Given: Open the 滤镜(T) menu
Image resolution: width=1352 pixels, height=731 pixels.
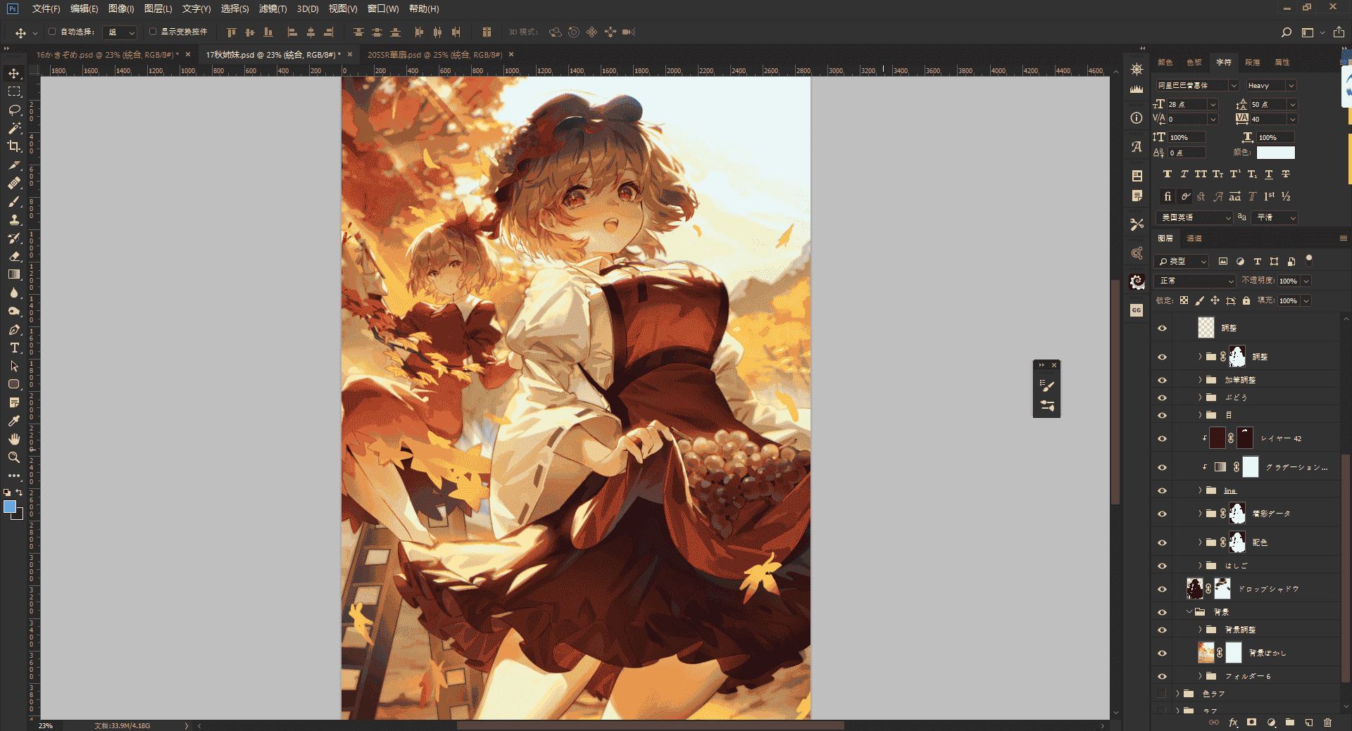Looking at the screenshot, I should pyautogui.click(x=273, y=8).
